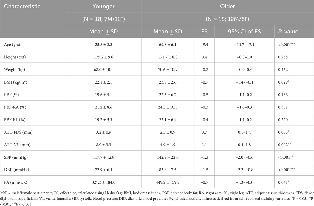Click the 95% CI of ES header
The image size is (314, 206).
(244, 32)
